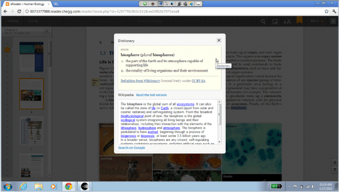
Task: Open Windows Explorer folder in taskbar
Action: (39, 186)
